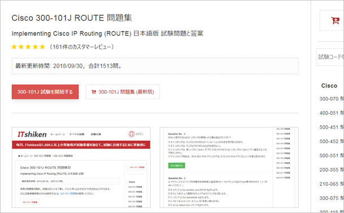Image resolution: width=344 pixels, height=213 pixels.
Task: Open the Question No preview thumbnail
Action: 229,167
